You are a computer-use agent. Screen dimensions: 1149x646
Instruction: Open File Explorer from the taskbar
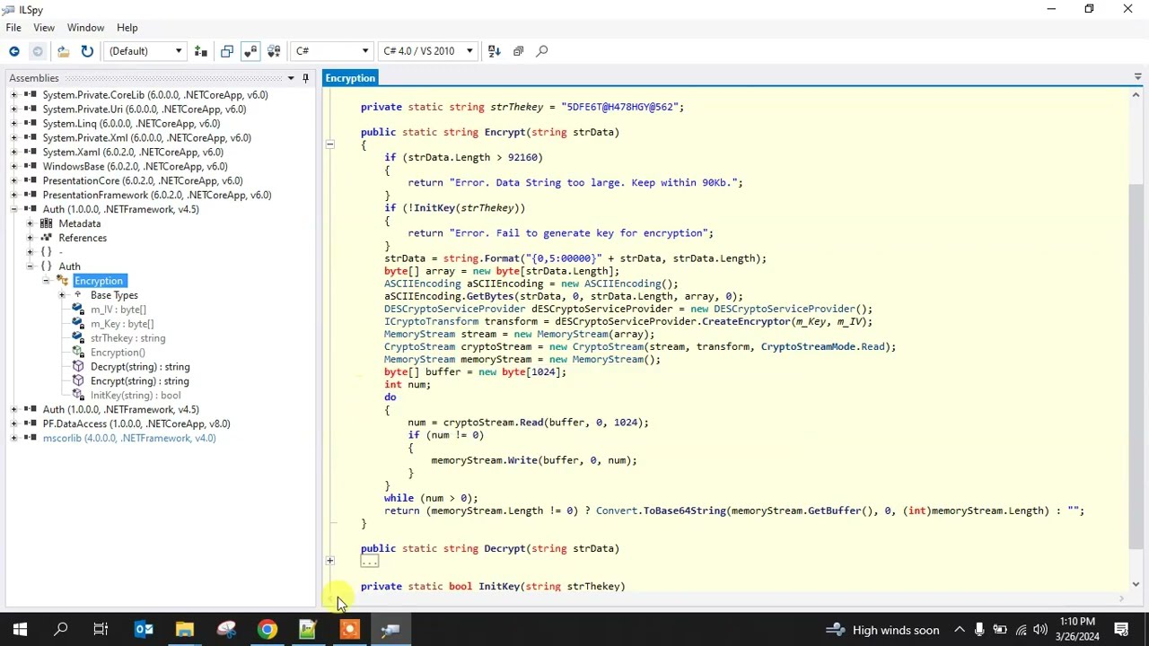[185, 630]
